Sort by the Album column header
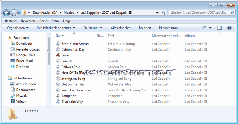Screen dimensions: 238x124 click(190, 36)
